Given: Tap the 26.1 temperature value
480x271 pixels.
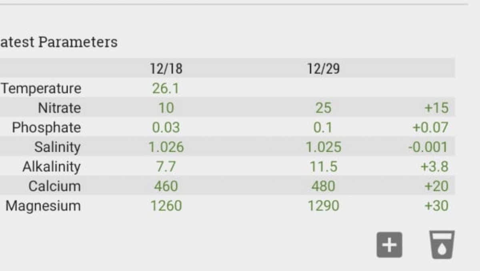Looking at the screenshot, I should pyautogui.click(x=166, y=88).
